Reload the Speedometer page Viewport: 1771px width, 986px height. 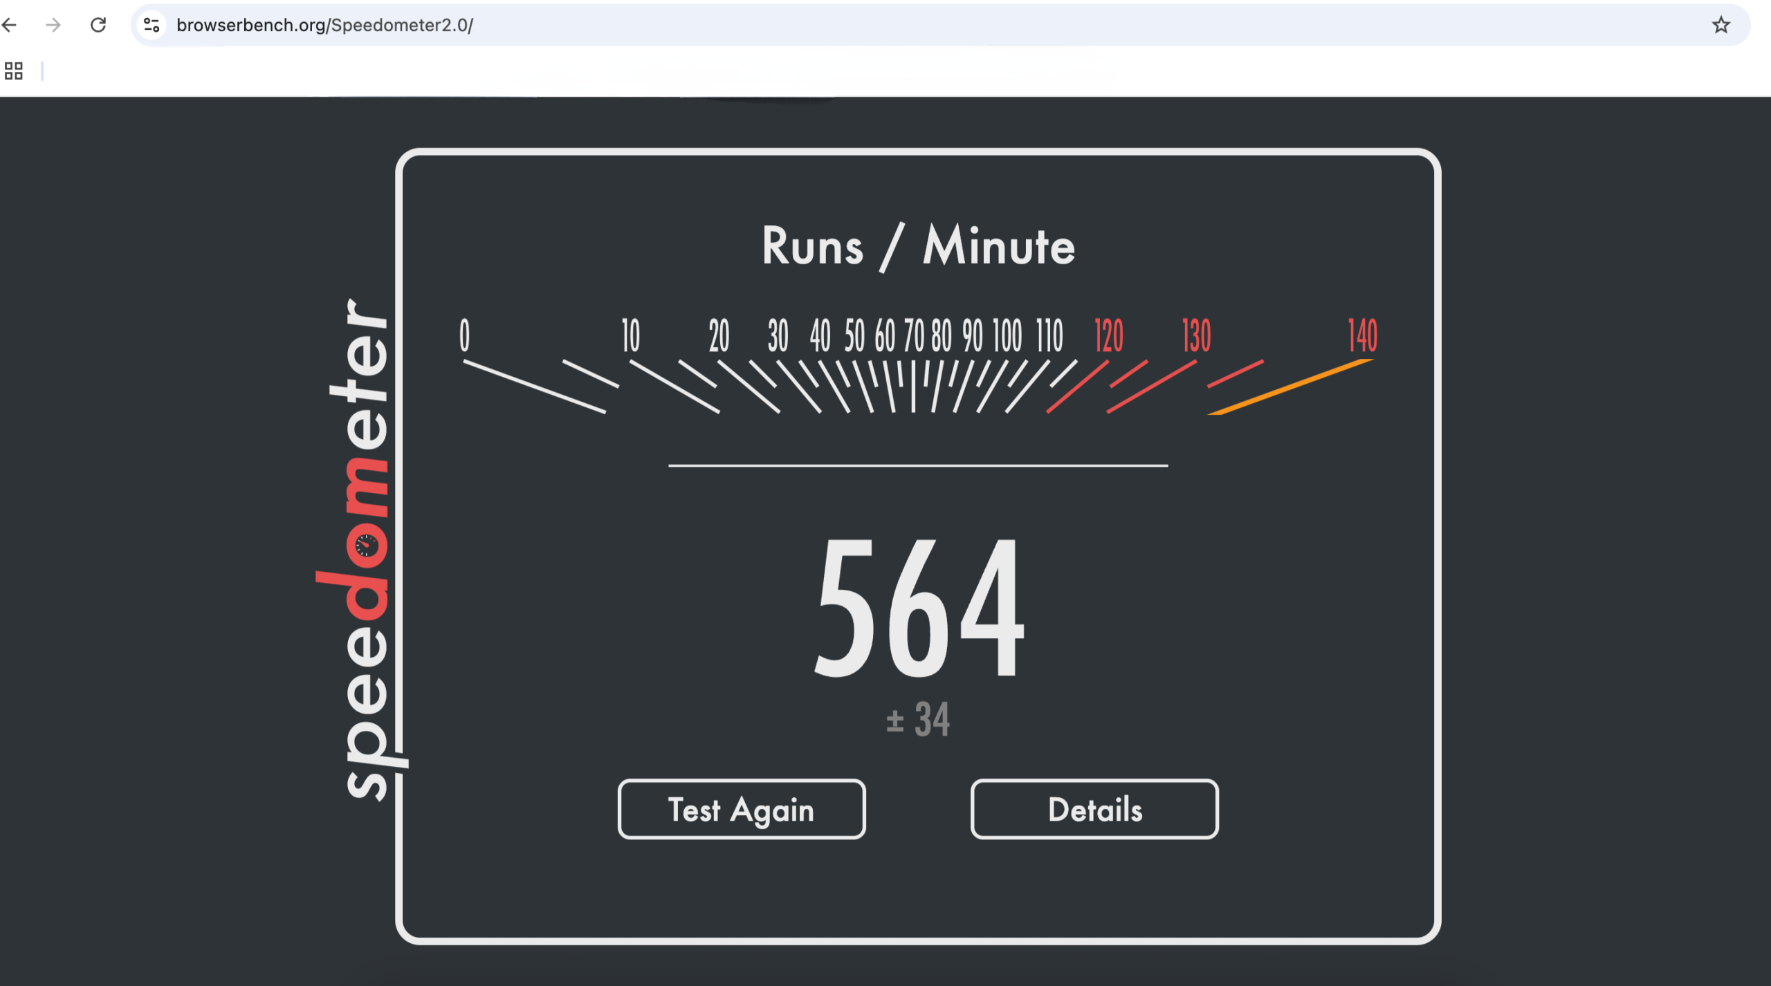[x=98, y=26]
